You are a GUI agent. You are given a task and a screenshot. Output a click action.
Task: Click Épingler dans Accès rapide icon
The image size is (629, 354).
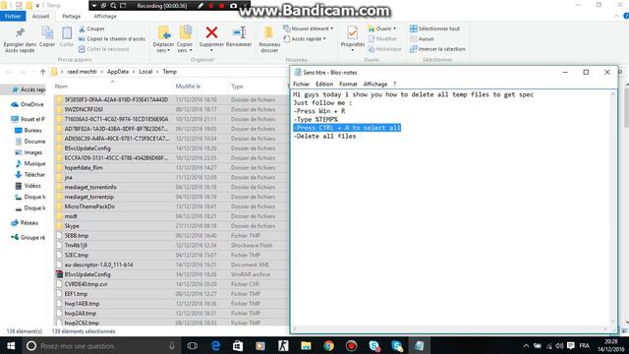(20, 32)
